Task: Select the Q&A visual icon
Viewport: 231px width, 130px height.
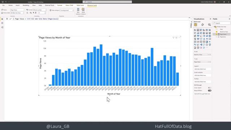Action: (x=204, y=45)
